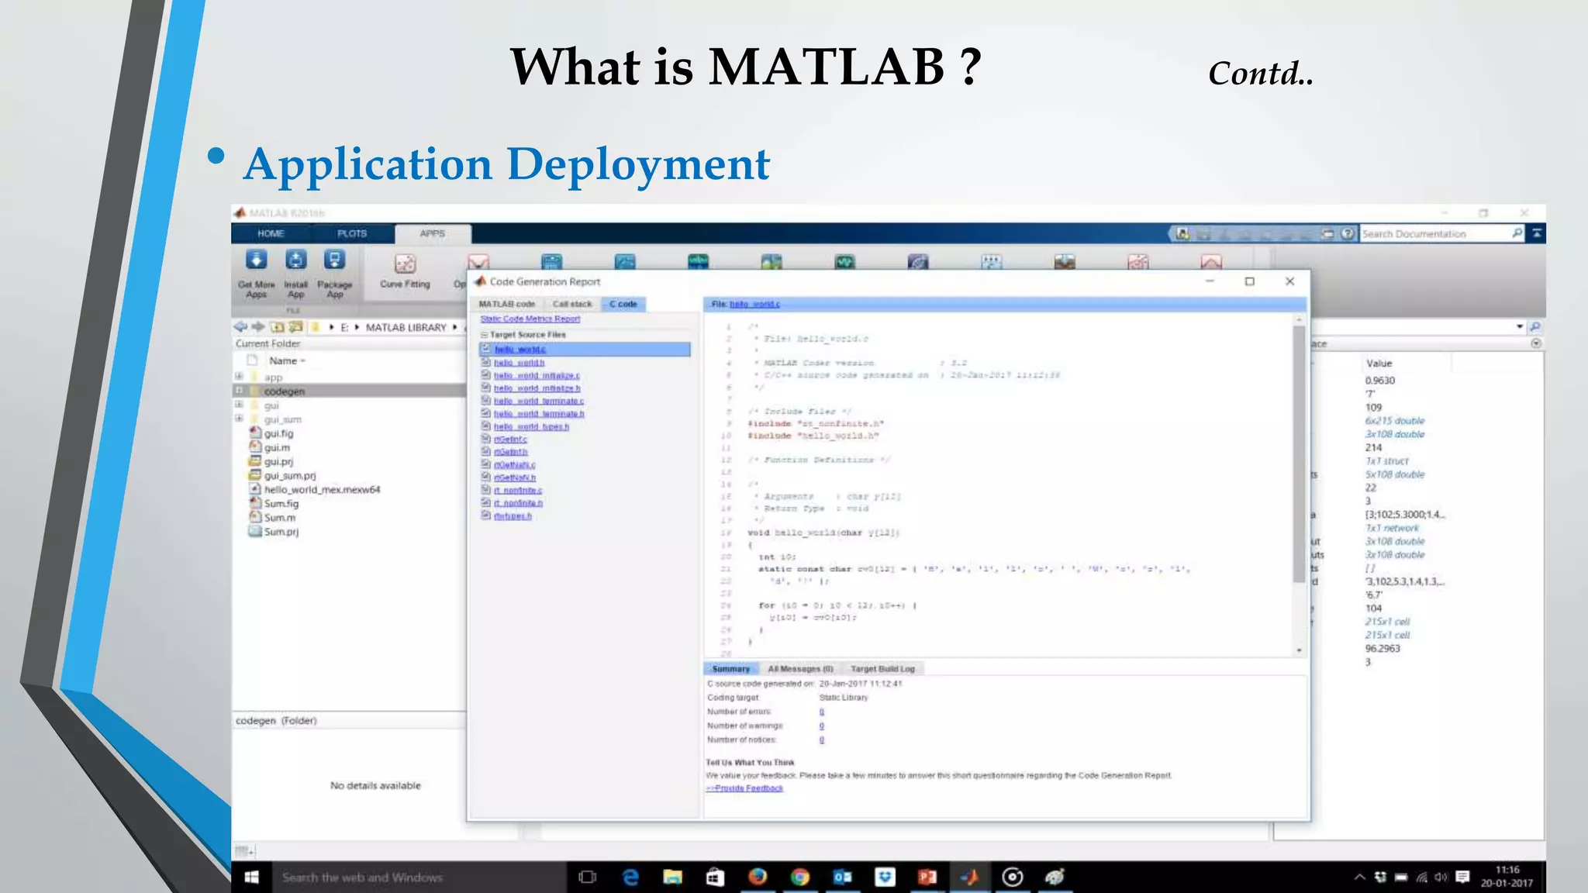
Task: Go up one folder level
Action: [x=277, y=327]
